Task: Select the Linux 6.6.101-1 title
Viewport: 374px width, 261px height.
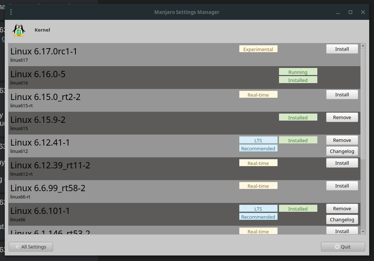Action: tap(40, 211)
